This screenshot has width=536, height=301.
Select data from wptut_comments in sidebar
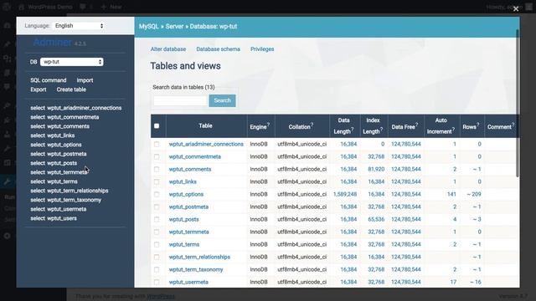click(38, 126)
